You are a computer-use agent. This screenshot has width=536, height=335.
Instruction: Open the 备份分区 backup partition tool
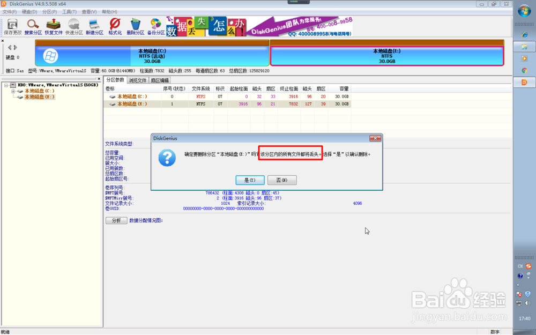point(156,27)
